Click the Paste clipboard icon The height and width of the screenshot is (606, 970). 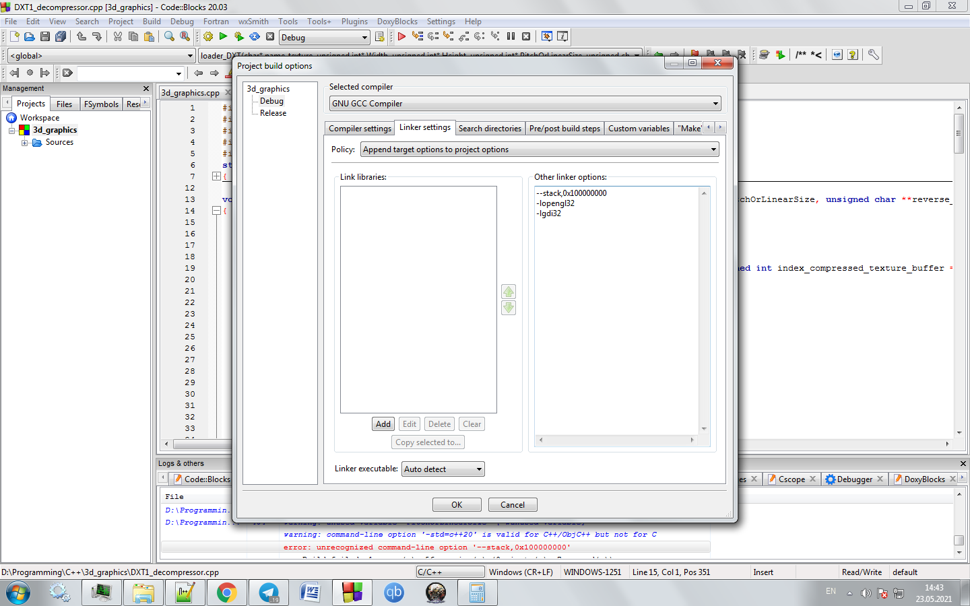click(149, 37)
